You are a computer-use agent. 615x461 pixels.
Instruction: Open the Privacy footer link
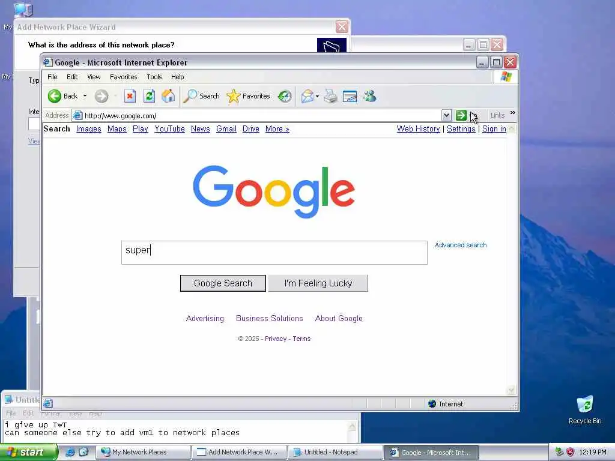click(x=276, y=339)
